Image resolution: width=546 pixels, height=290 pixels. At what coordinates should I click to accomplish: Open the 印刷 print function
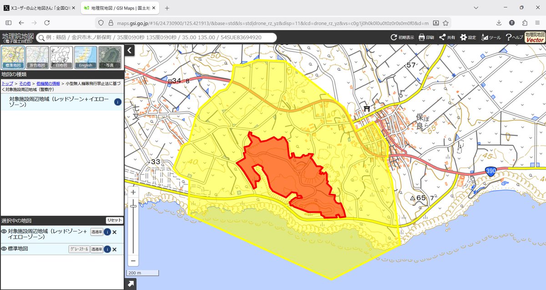(426, 37)
